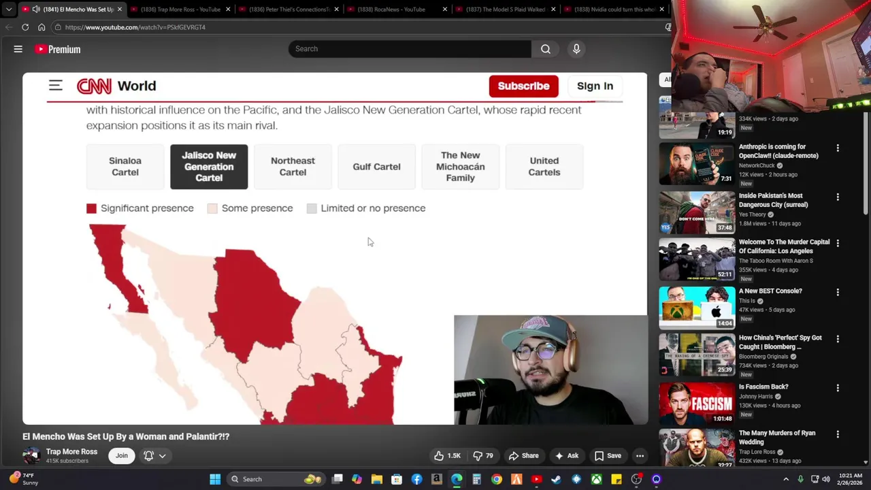The width and height of the screenshot is (871, 490).
Task: Run search with the magnifier button
Action: [x=546, y=49]
